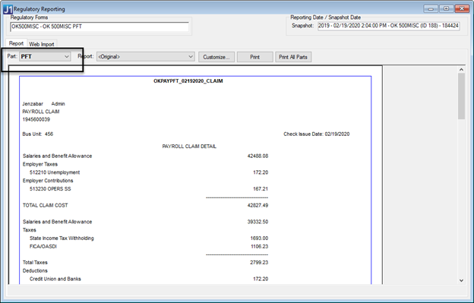Click the 512210 Unemployment line
Image resolution: width=474 pixels, height=303 pixels.
[55, 172]
